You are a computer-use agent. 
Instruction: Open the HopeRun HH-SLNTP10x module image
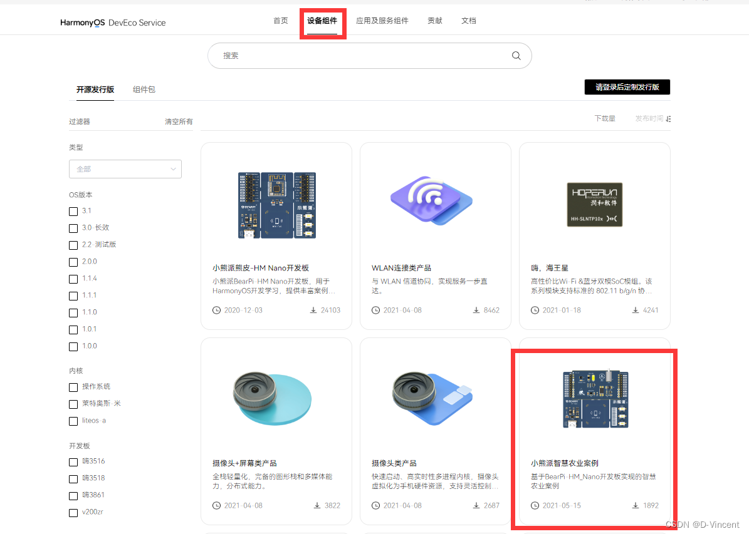594,204
